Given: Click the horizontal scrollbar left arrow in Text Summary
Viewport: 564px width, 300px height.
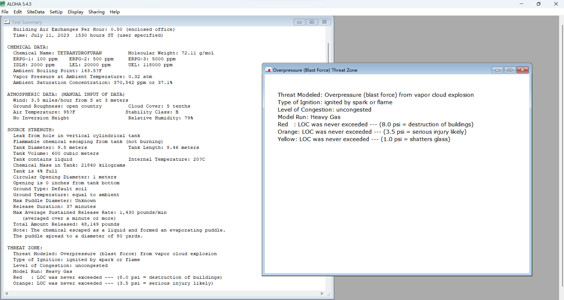Looking at the screenshot, I should coord(6,294).
